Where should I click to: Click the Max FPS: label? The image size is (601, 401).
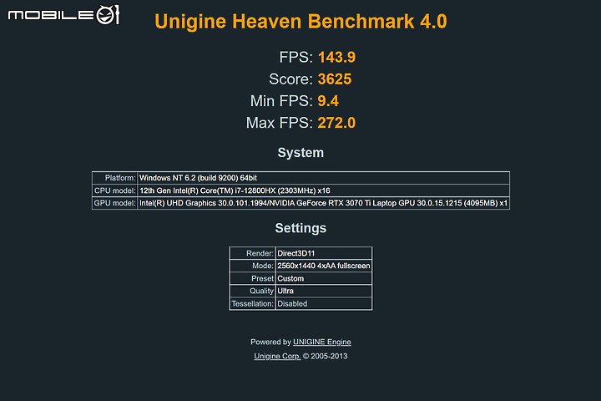280,123
